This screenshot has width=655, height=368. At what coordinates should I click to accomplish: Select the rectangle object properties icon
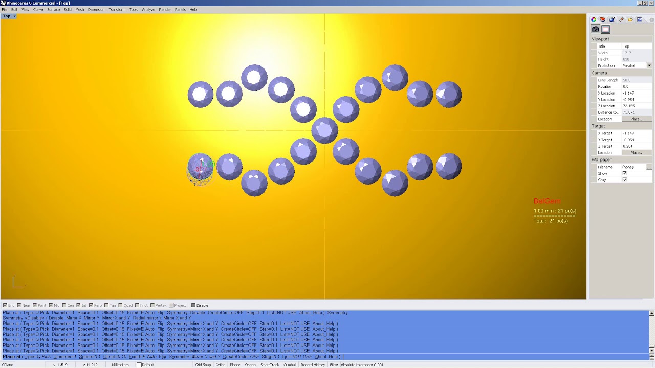[605, 29]
